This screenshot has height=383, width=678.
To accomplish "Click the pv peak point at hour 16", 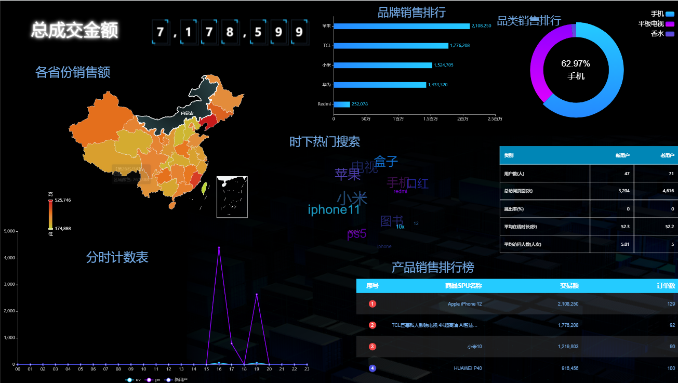I will click(x=219, y=247).
